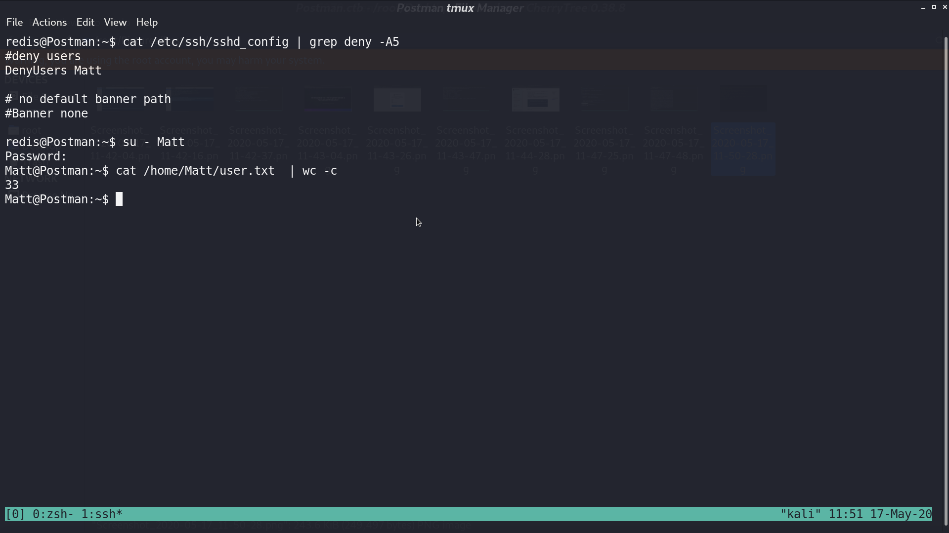Minimize the terminal window

pyautogui.click(x=923, y=7)
